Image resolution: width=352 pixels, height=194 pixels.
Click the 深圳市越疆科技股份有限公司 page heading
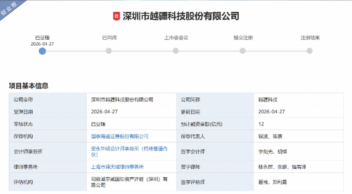point(180,17)
